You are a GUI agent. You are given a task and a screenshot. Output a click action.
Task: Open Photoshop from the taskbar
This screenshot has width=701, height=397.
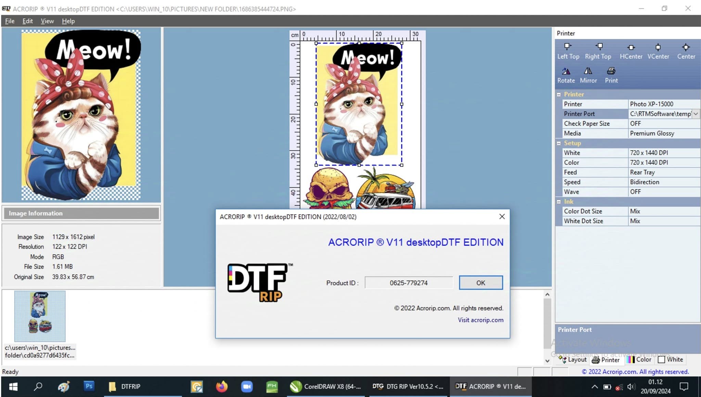[89, 386]
